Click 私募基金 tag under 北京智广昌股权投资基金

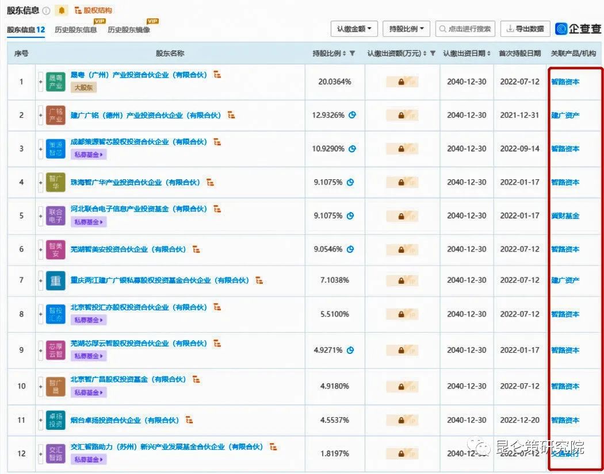coord(89,392)
